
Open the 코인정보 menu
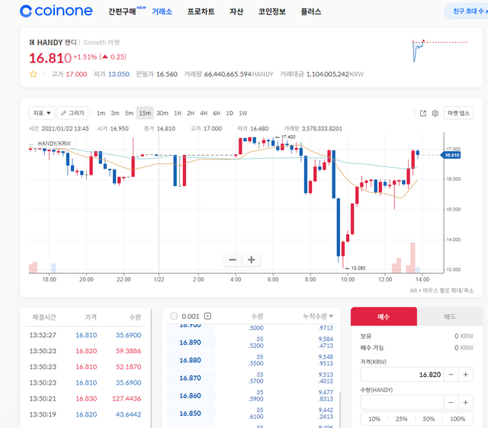[271, 11]
